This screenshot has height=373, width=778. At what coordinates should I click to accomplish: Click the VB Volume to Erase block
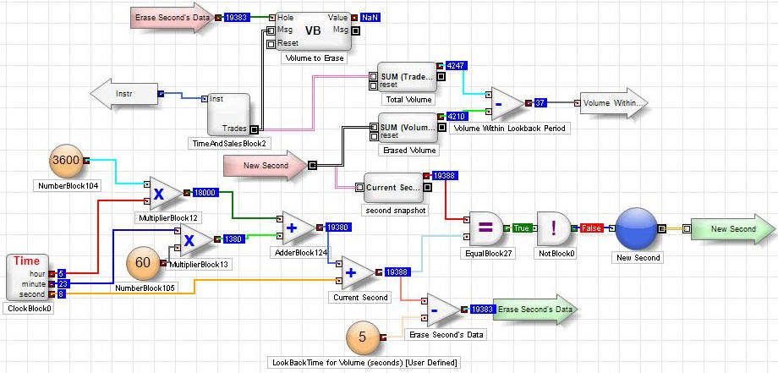(313, 30)
